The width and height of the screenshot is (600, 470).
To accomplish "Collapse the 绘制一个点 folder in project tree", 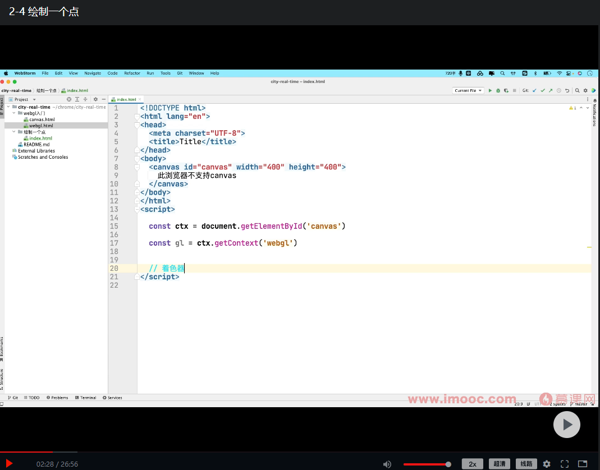I will coord(13,132).
